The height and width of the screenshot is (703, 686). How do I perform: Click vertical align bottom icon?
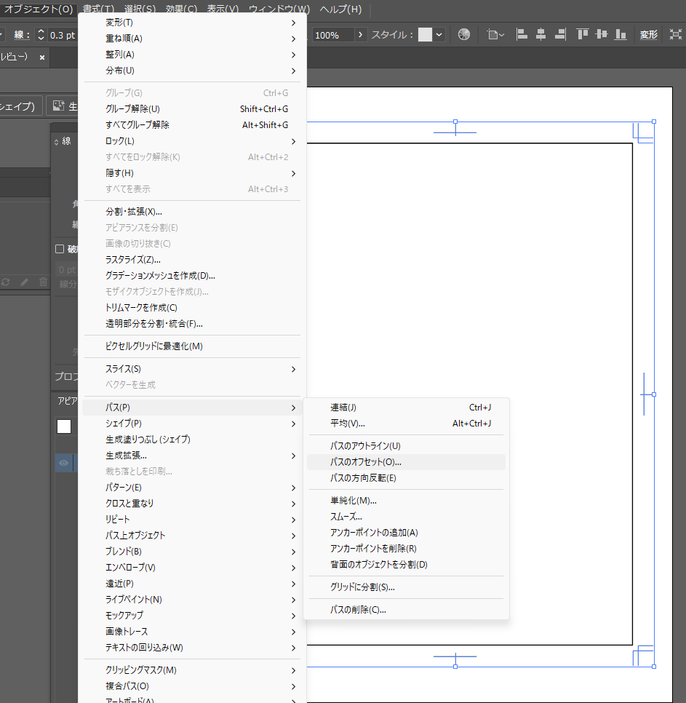point(621,34)
